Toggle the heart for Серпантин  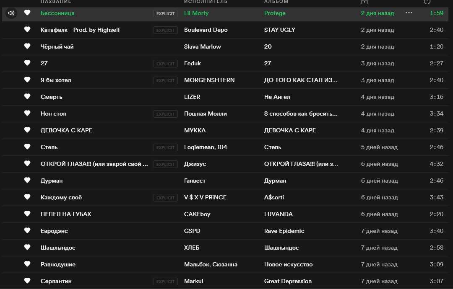(x=27, y=280)
